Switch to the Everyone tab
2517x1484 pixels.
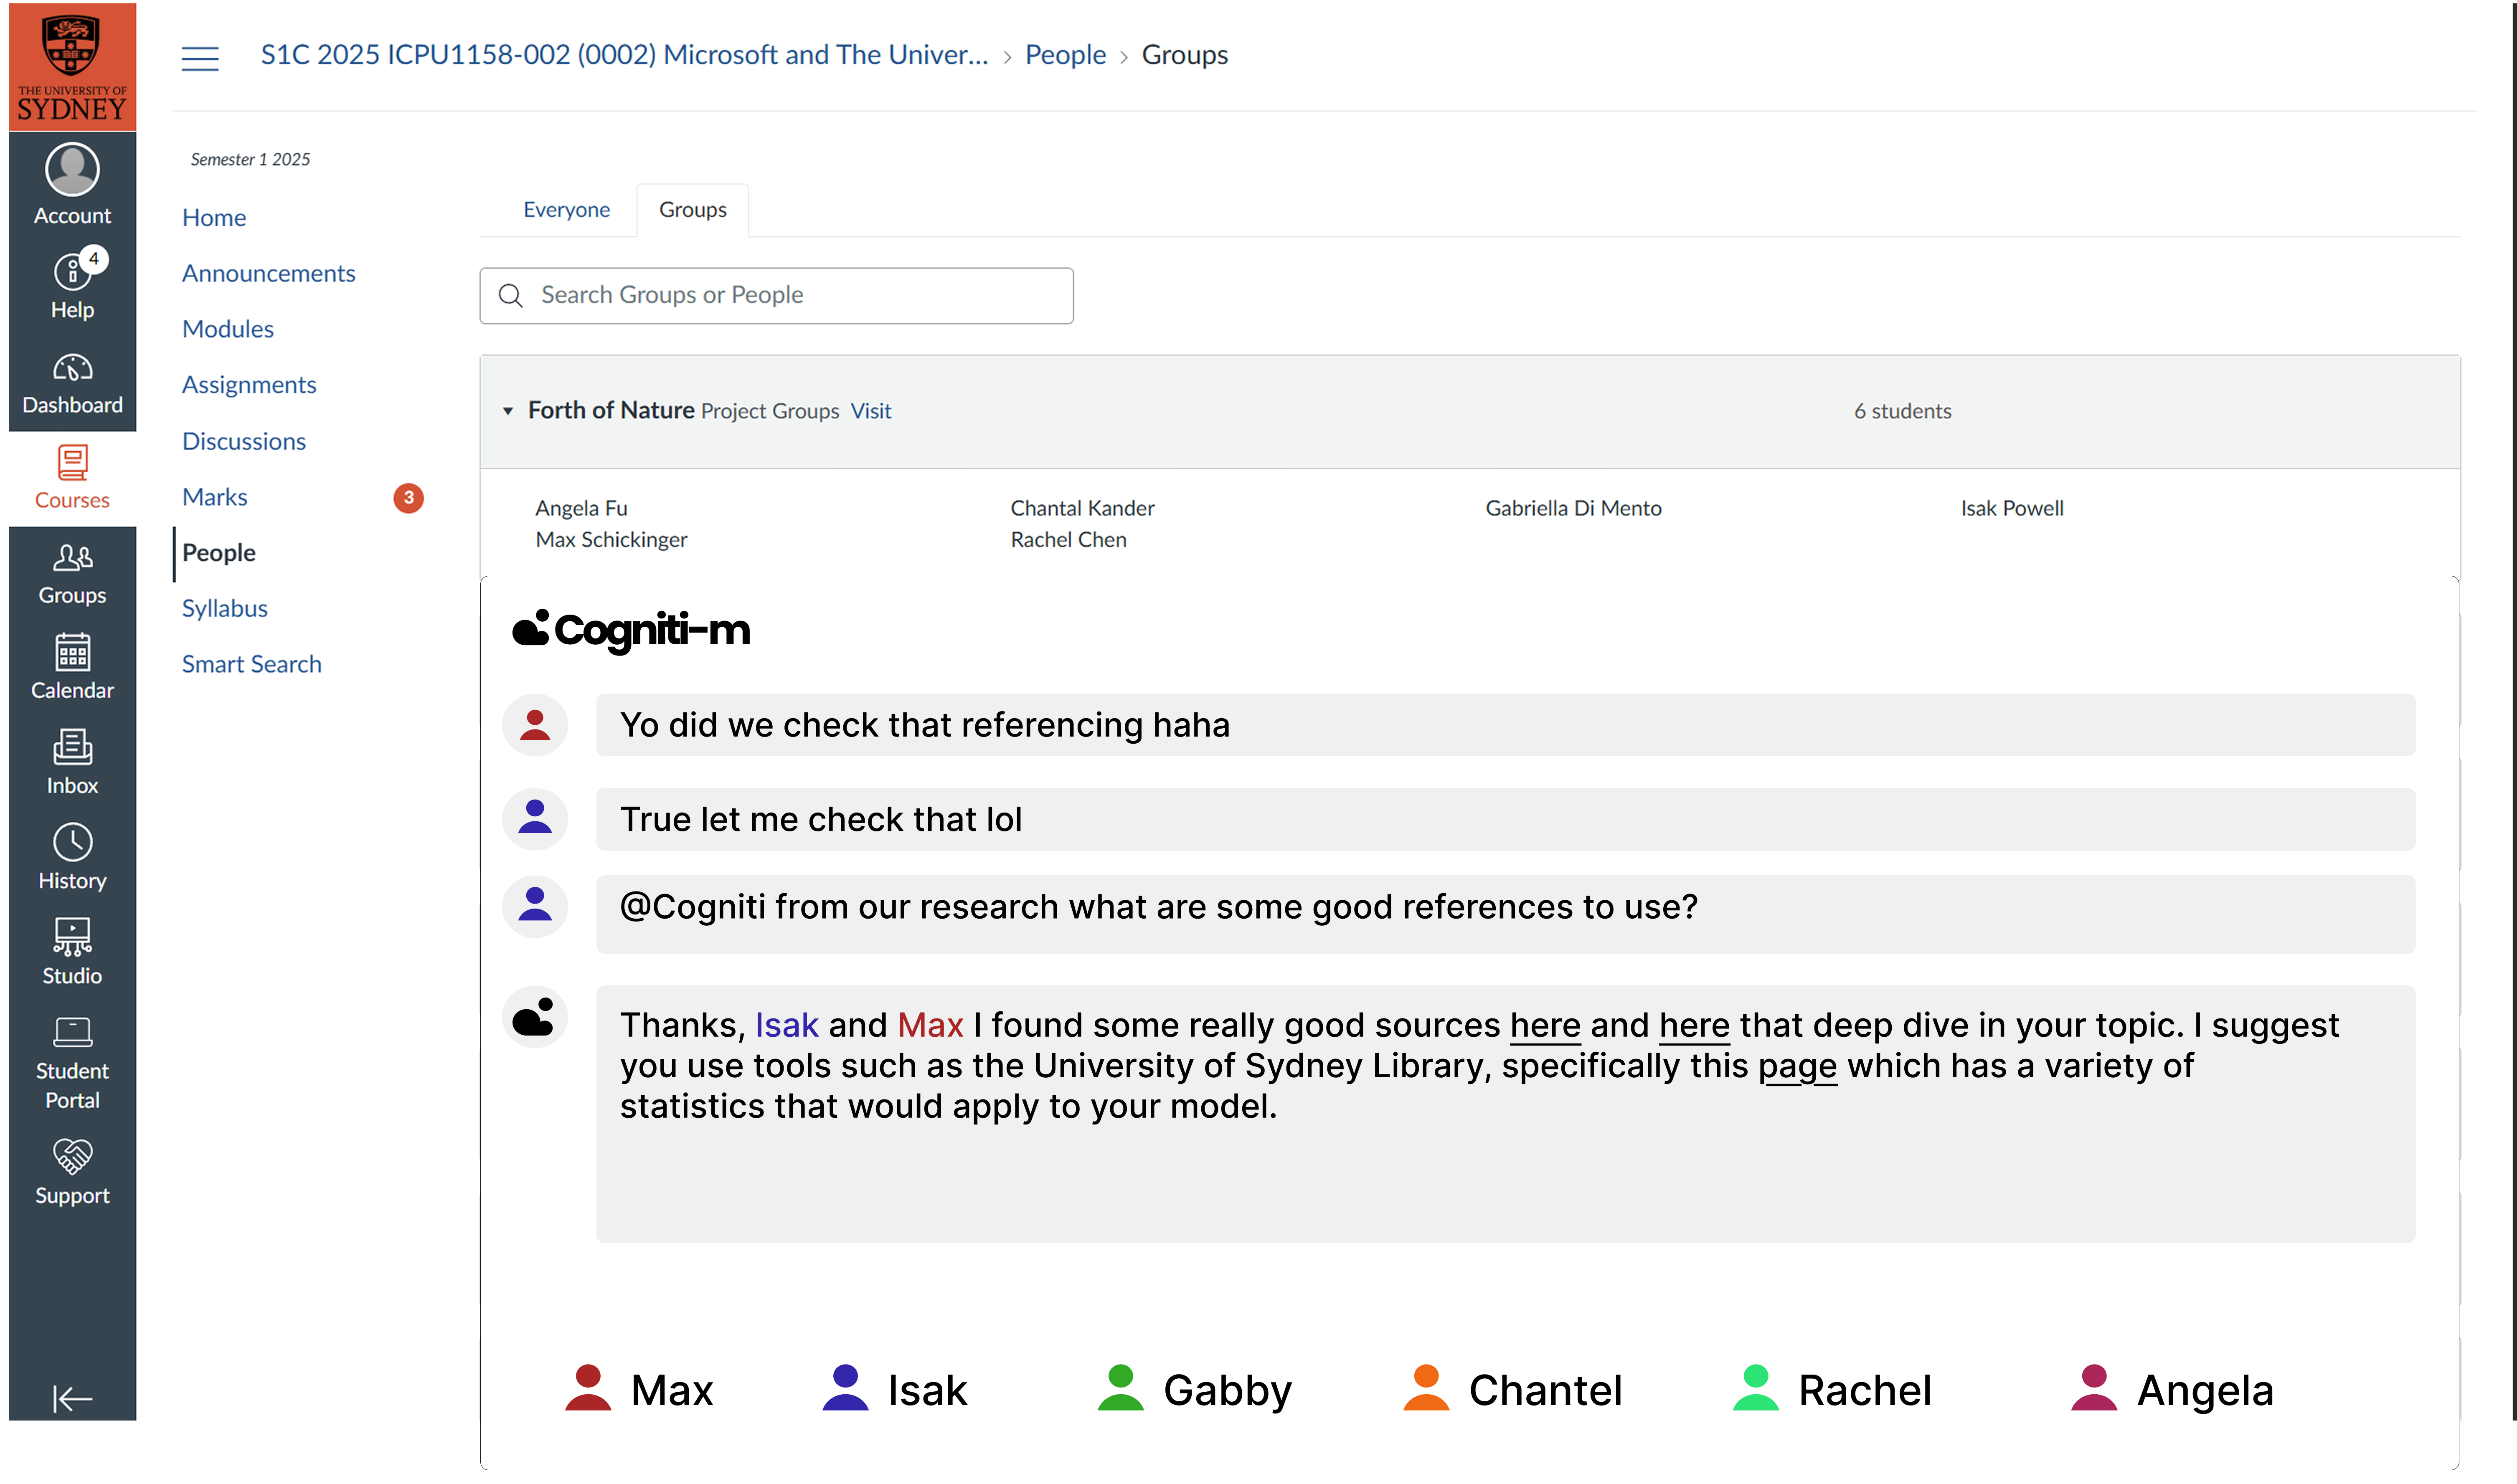pyautogui.click(x=566, y=210)
